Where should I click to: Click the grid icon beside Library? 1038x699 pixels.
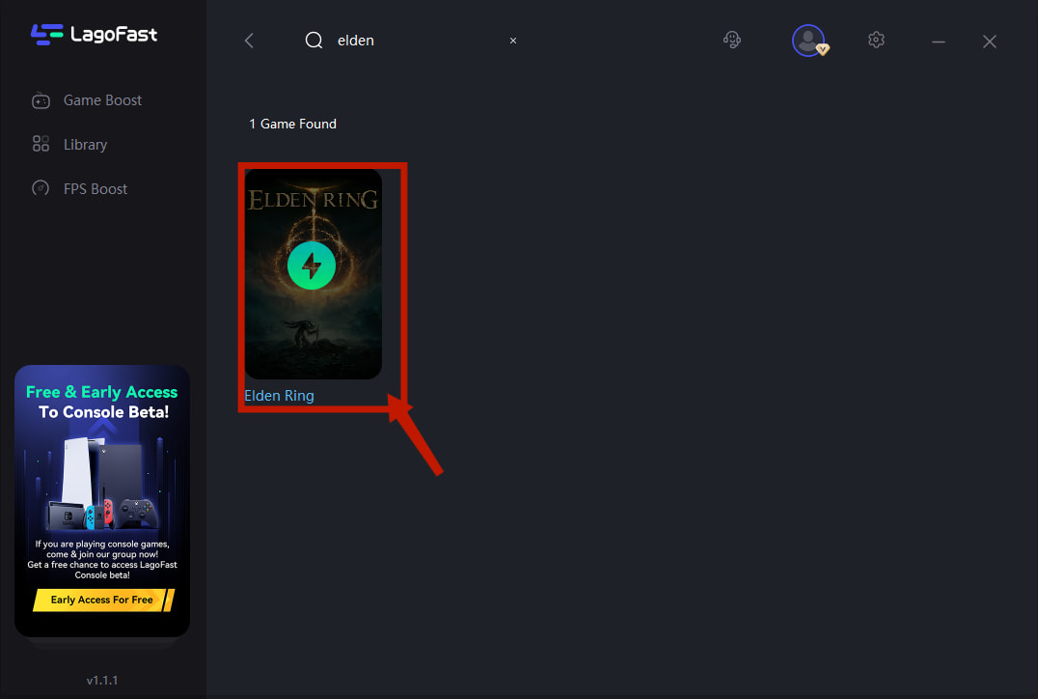point(41,144)
